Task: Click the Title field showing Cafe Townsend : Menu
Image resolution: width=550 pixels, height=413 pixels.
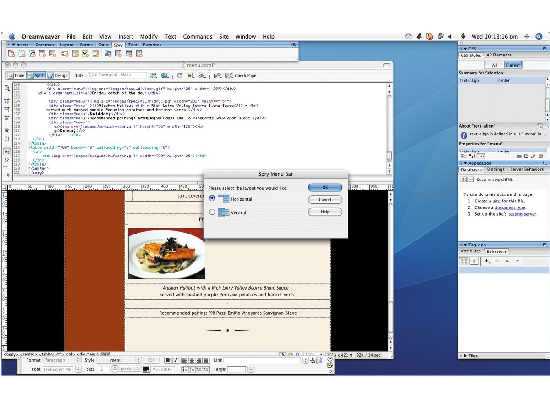Action: pos(116,75)
